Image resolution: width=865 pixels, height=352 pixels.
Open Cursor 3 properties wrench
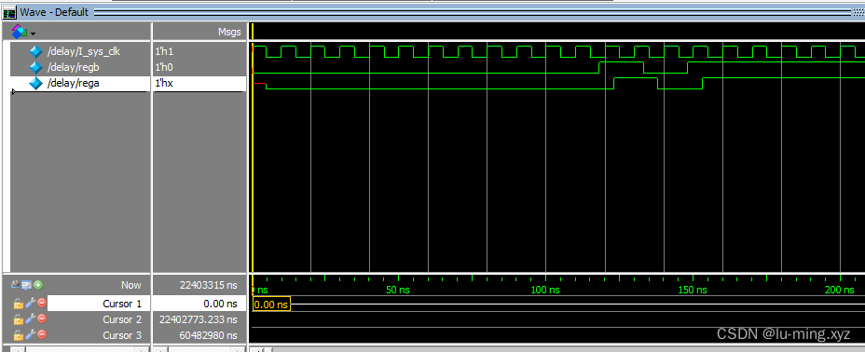(x=30, y=335)
